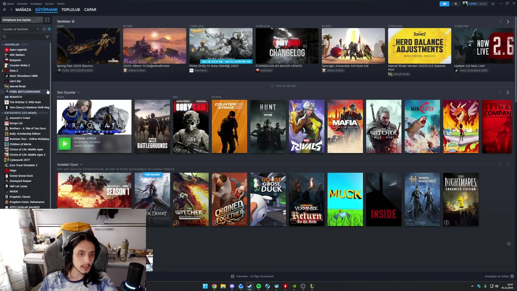Open Google Chrome from the taskbar

pyautogui.click(x=214, y=286)
